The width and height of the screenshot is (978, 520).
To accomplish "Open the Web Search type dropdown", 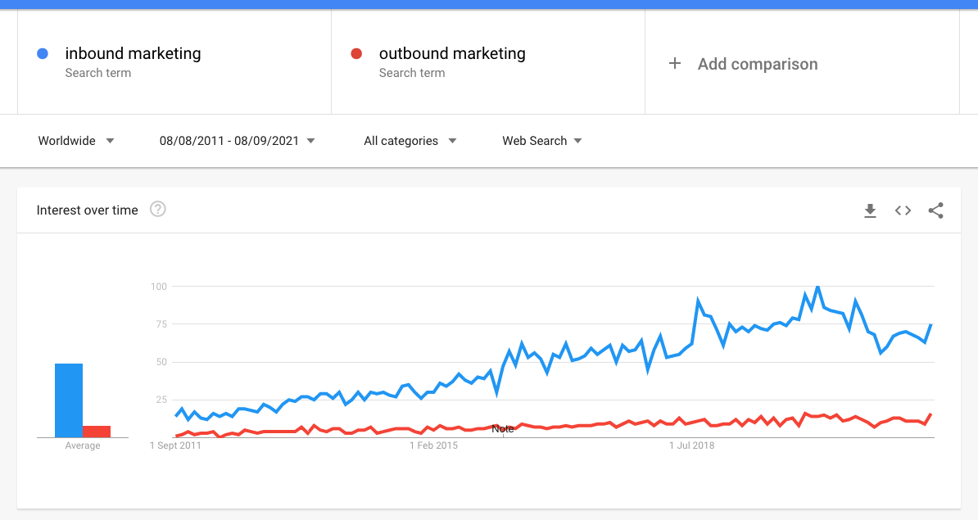I will pos(542,141).
